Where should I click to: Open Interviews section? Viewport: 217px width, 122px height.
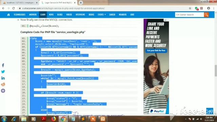(80, 15)
